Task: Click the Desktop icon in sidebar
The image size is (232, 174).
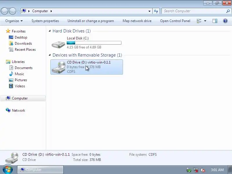Action: coord(11,37)
